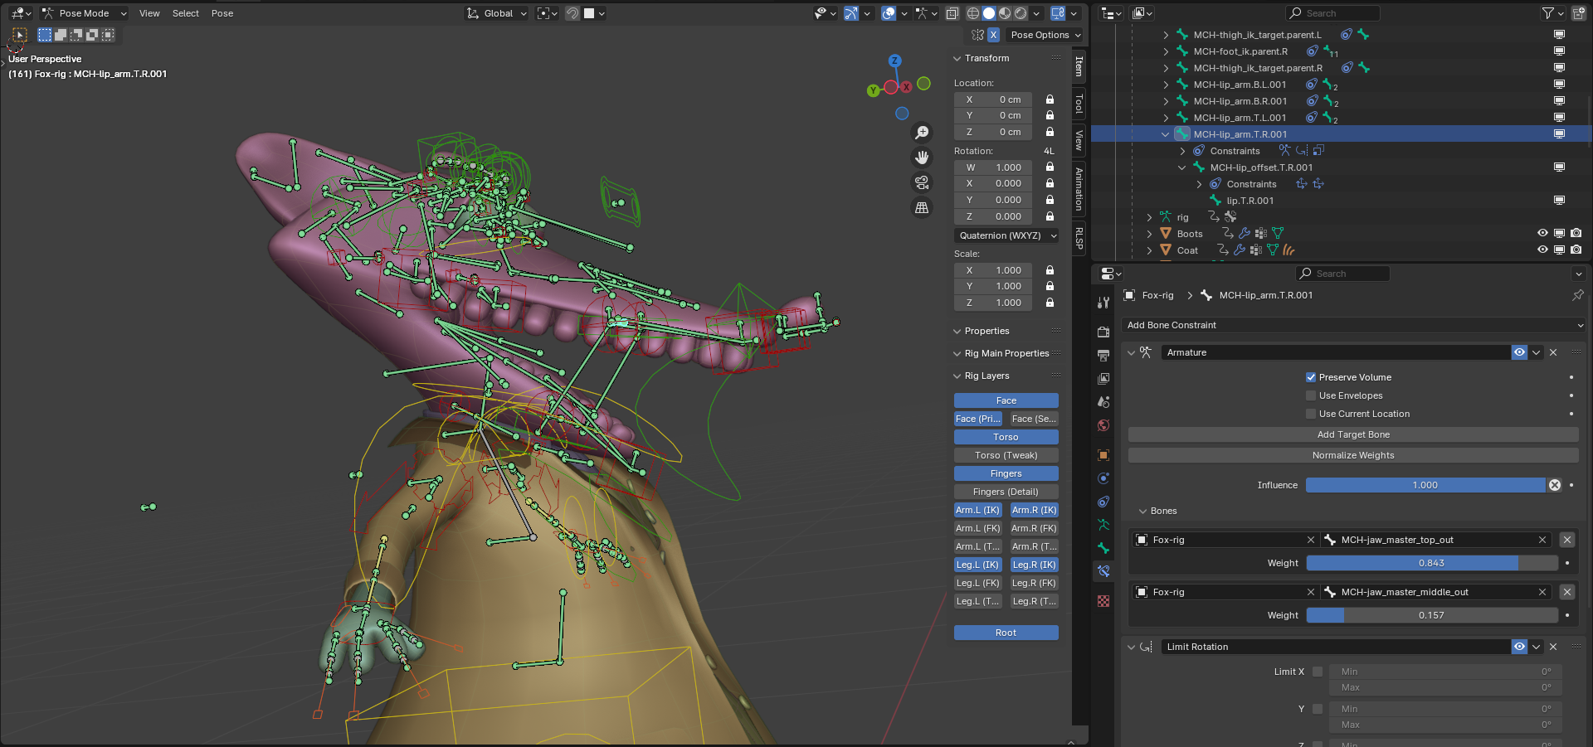1593x747 pixels.
Task: Switch to the Animation sidebar tab
Action: [x=1079, y=189]
